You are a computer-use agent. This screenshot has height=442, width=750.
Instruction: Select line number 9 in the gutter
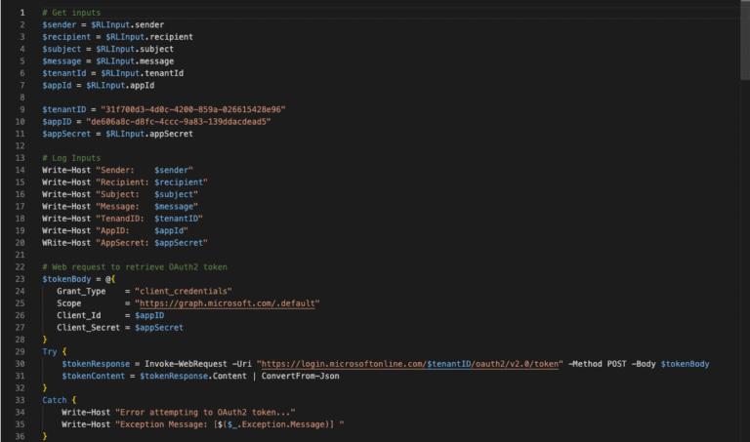(x=21, y=108)
